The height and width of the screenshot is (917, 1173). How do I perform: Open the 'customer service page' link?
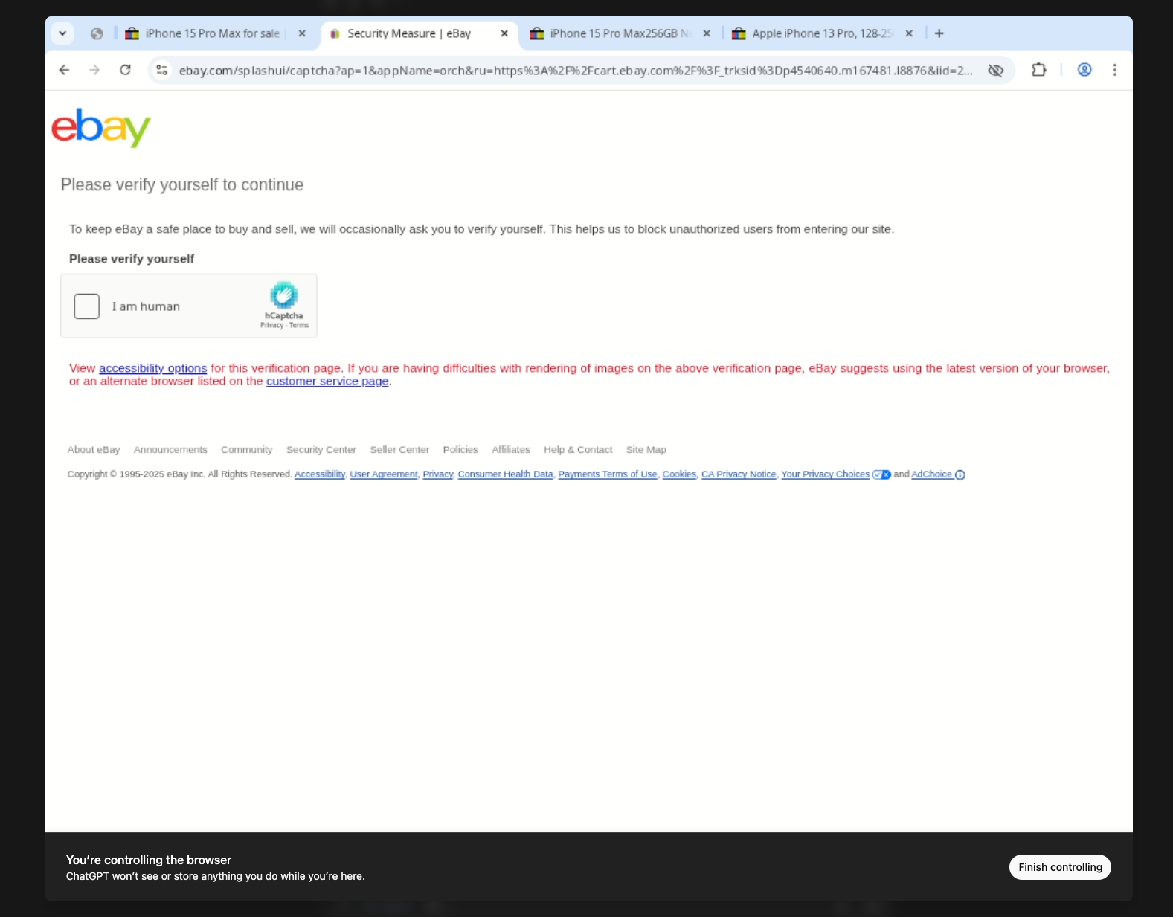[x=327, y=381]
